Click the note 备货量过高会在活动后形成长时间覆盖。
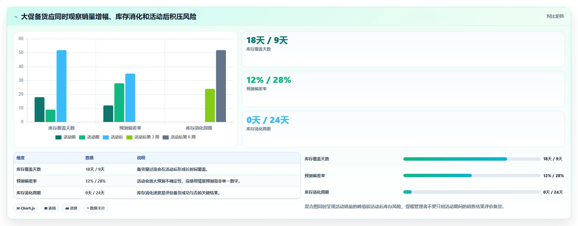Image resolution: width=578 pixels, height=226 pixels. click(172, 169)
